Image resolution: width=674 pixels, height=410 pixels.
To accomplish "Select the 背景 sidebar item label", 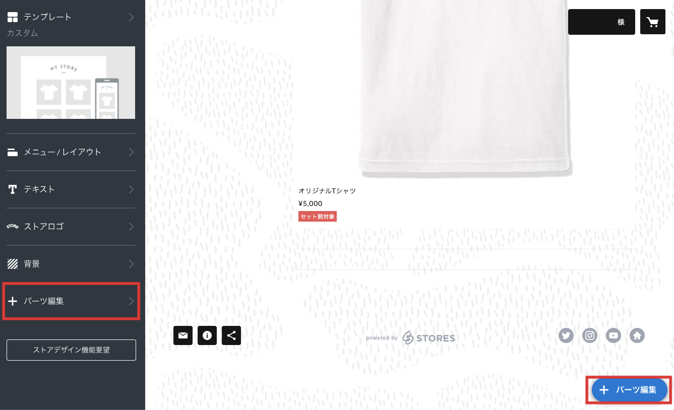I will pos(32,264).
